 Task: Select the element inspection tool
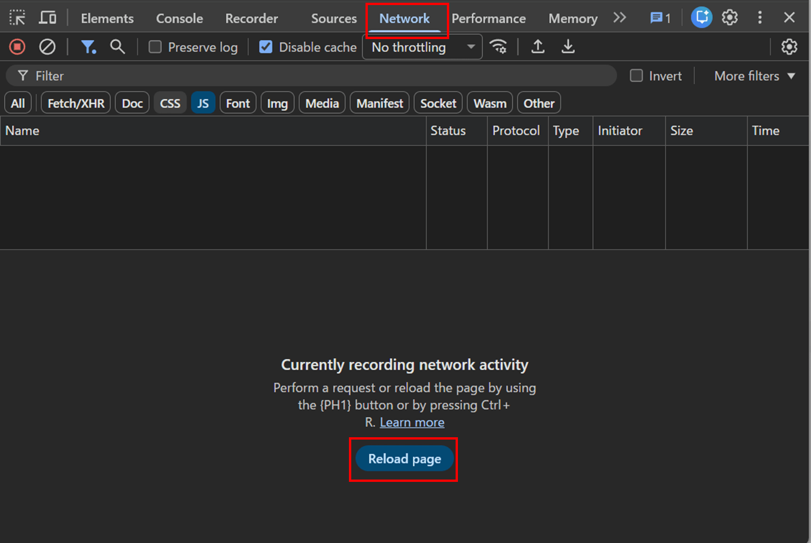[17, 17]
